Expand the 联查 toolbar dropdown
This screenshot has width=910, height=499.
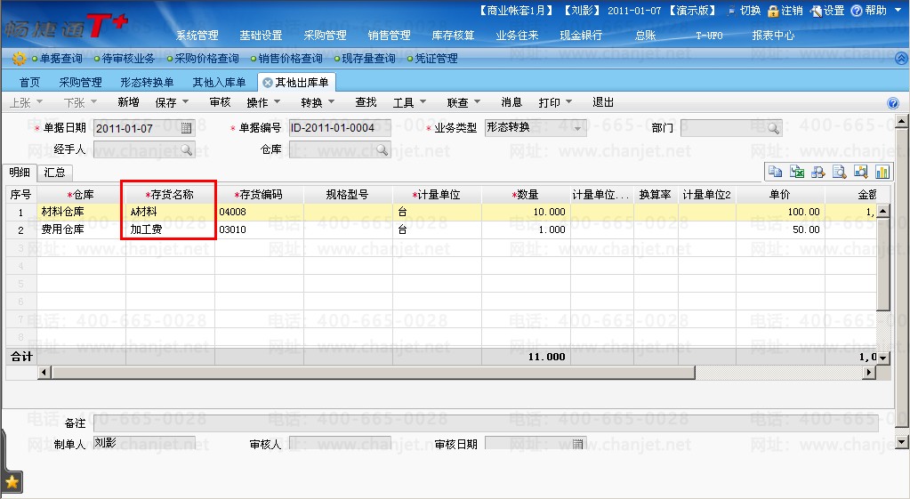[477, 102]
